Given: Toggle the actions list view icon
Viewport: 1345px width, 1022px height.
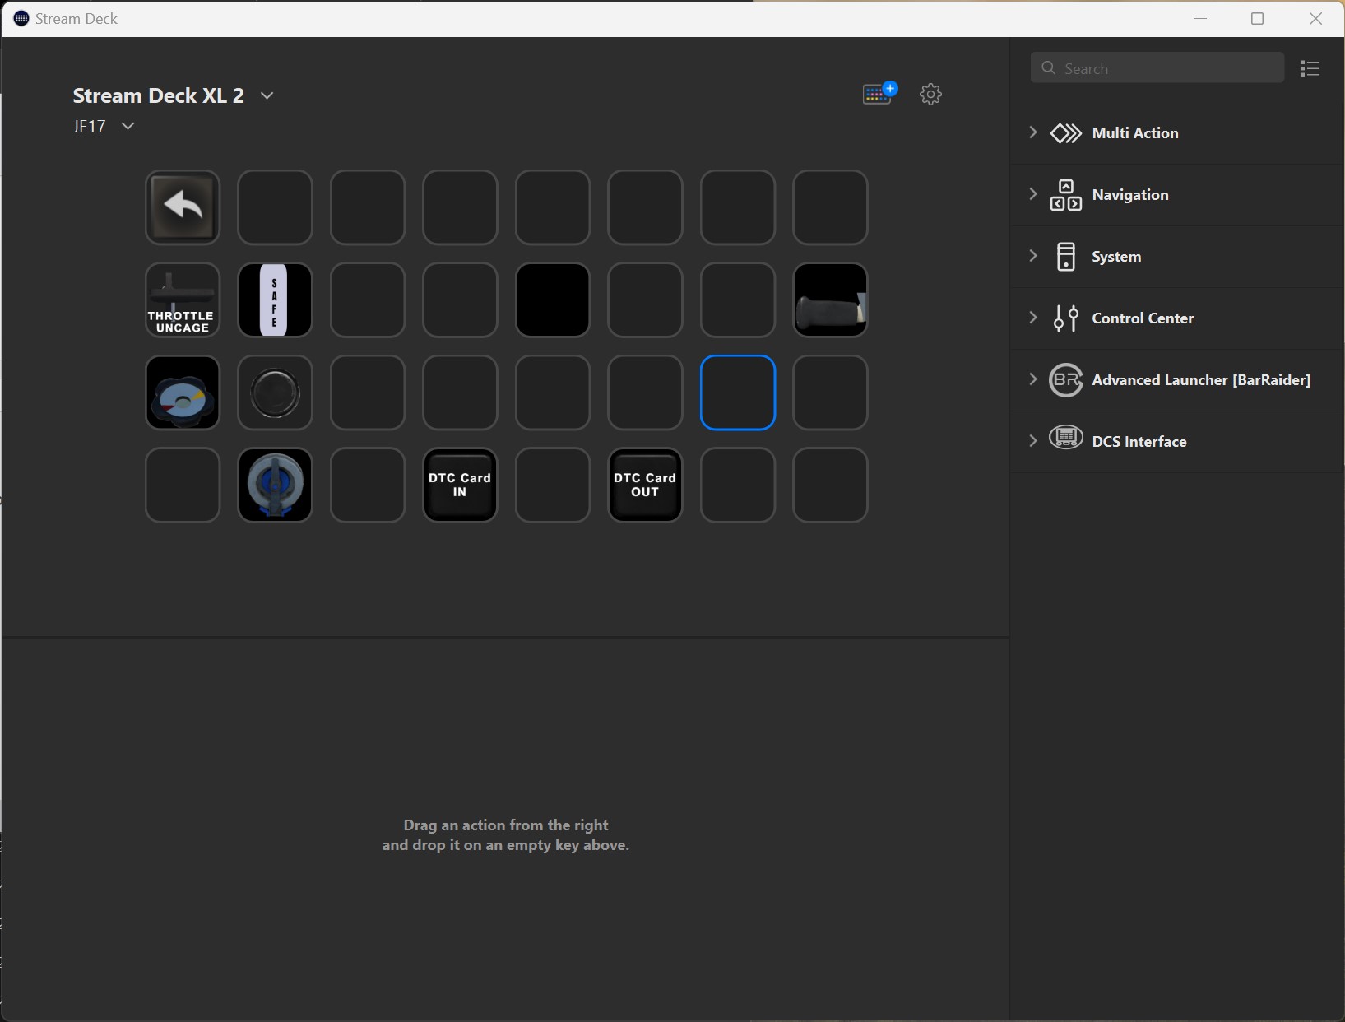Looking at the screenshot, I should 1310,69.
